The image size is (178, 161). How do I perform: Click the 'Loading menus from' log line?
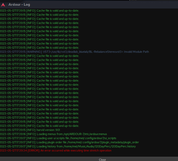(x=53, y=134)
